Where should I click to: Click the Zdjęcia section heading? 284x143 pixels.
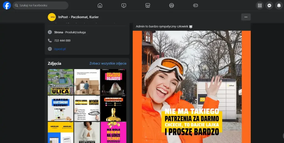tap(55, 63)
